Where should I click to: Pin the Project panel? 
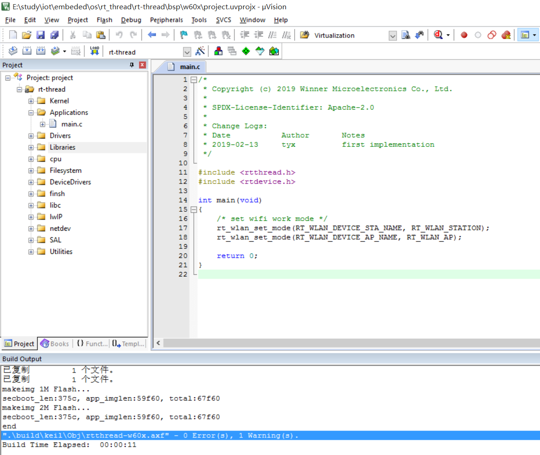[132, 65]
